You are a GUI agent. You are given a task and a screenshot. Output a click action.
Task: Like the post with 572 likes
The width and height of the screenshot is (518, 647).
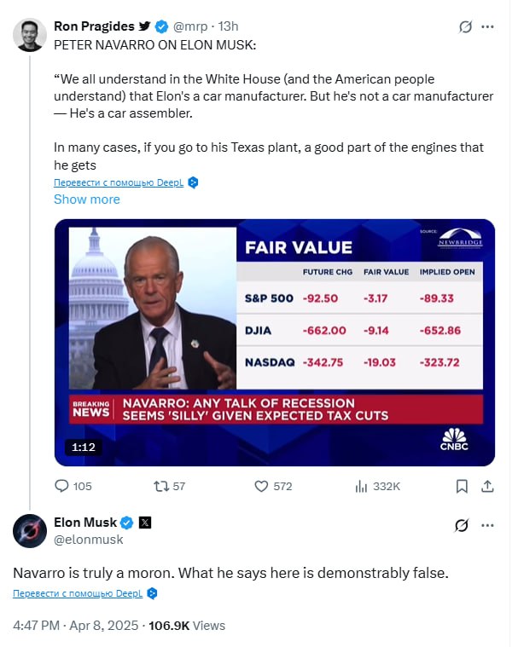(x=263, y=486)
